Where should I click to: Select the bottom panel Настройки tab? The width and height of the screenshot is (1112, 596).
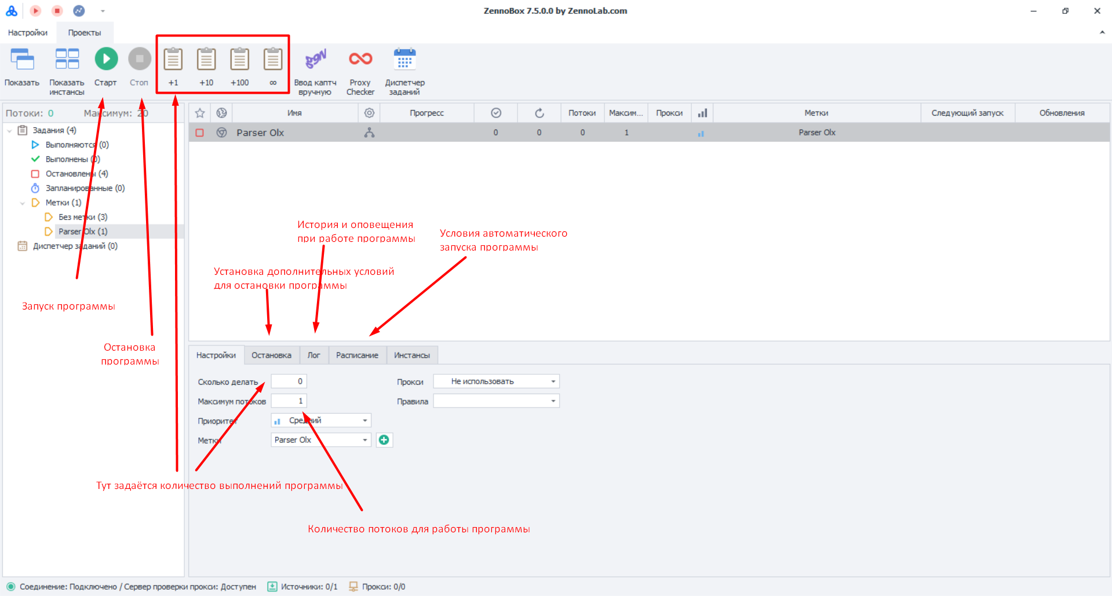[216, 355]
